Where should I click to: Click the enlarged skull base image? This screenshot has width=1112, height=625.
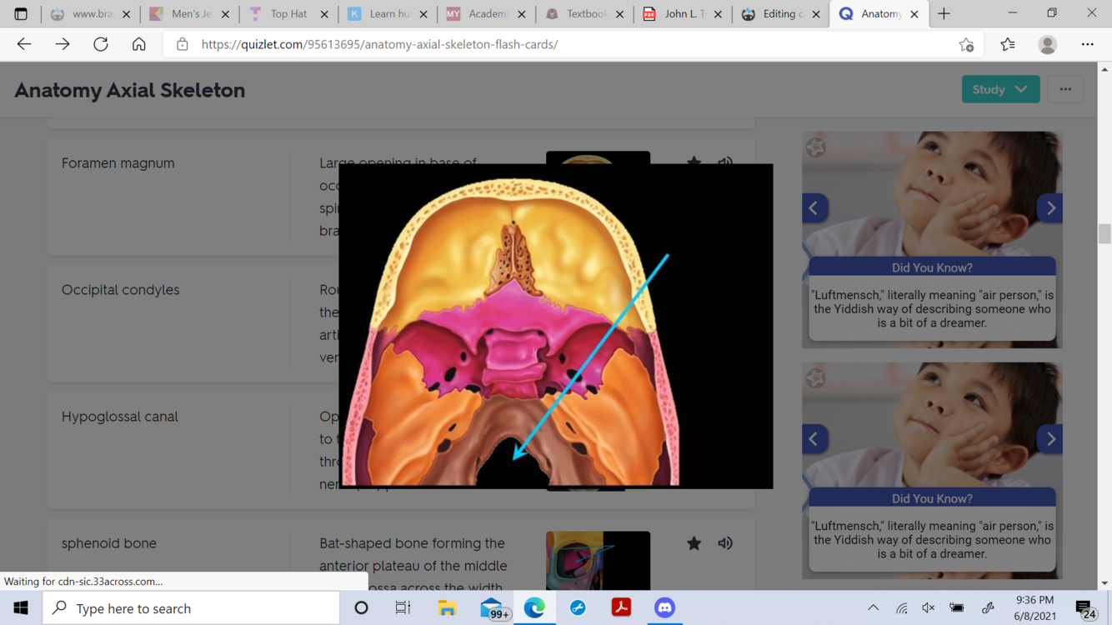(x=555, y=326)
